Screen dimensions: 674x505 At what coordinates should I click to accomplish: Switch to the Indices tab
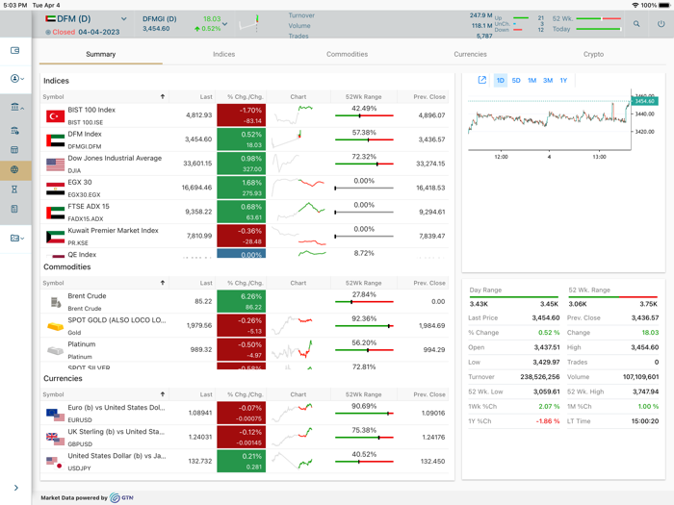(224, 54)
